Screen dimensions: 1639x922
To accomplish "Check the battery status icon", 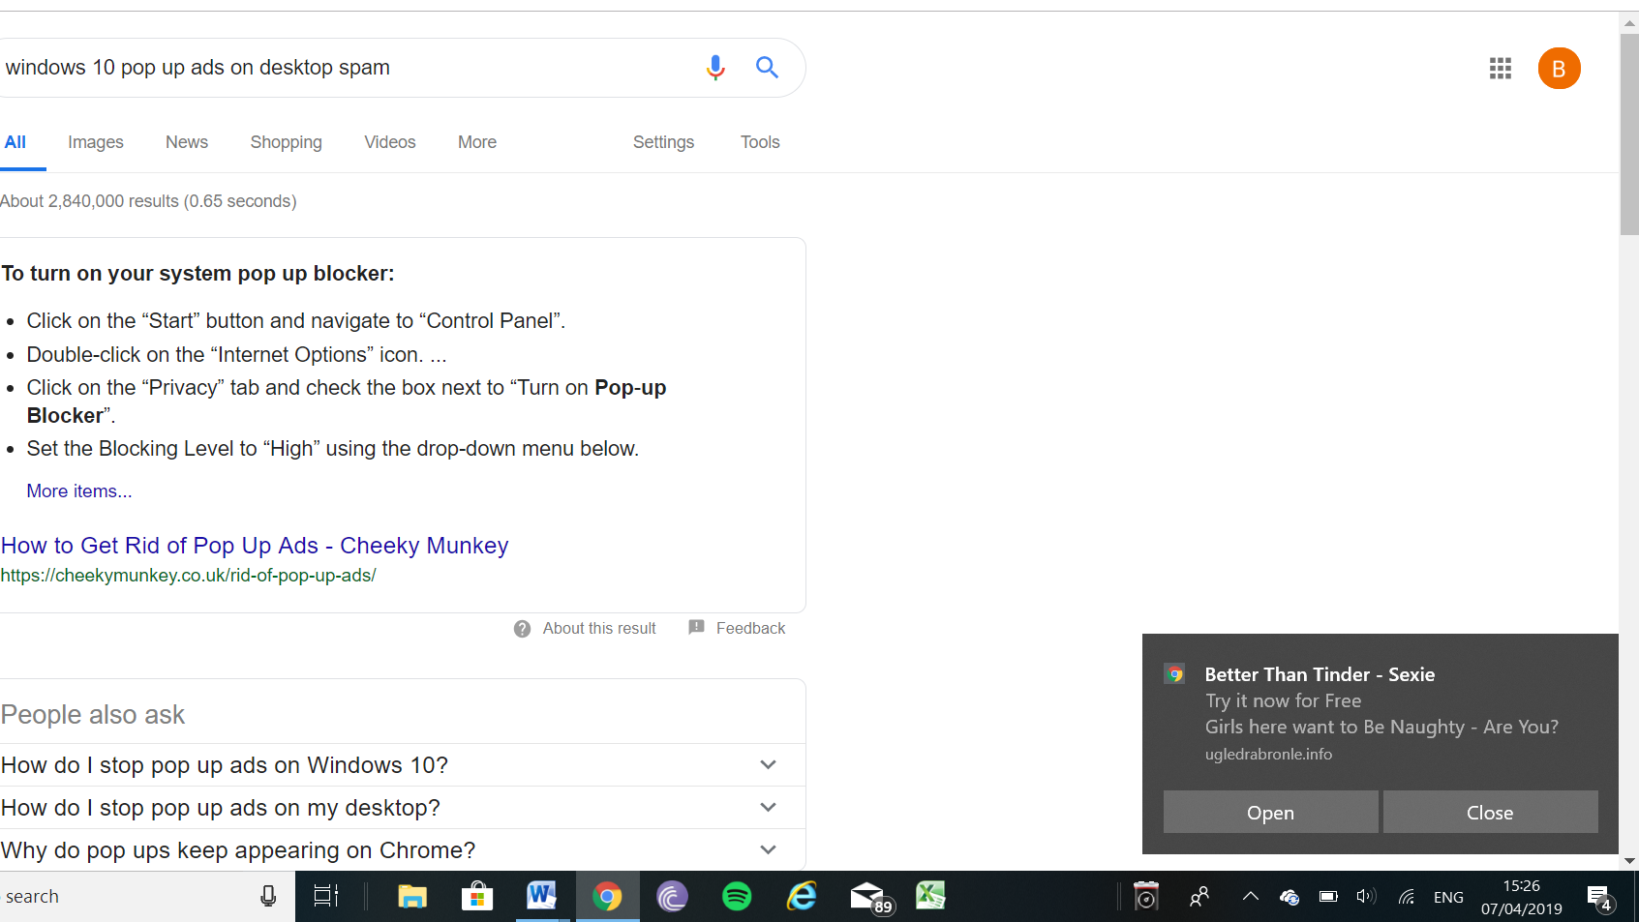I will point(1328,897).
